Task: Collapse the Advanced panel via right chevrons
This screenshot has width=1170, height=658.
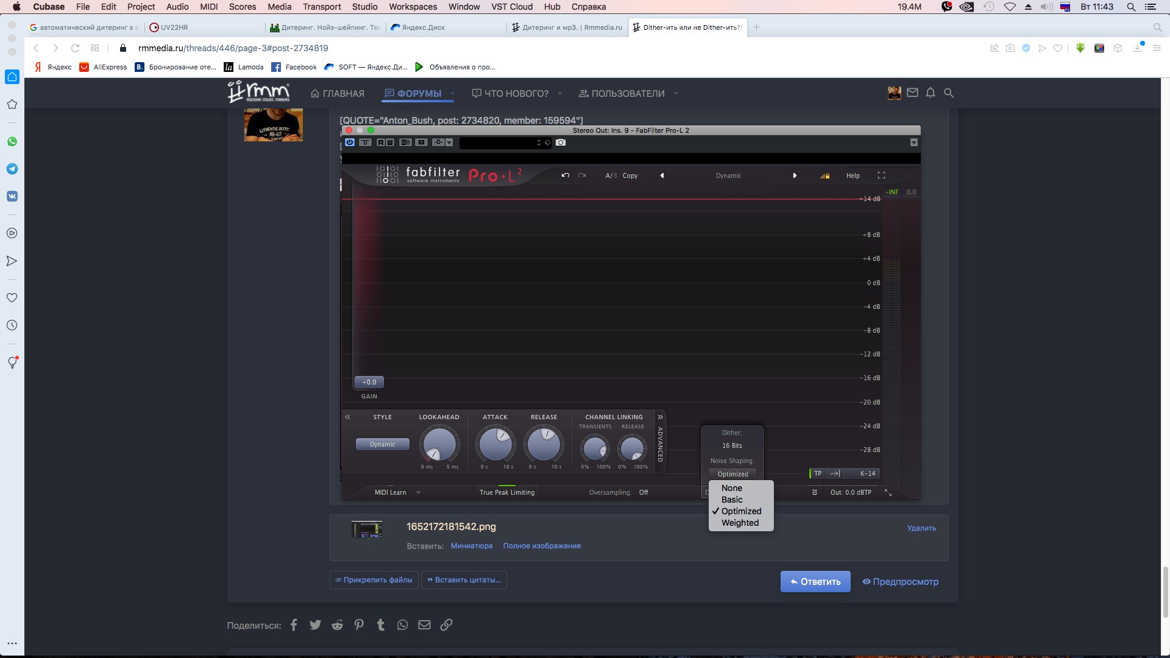Action: click(660, 417)
